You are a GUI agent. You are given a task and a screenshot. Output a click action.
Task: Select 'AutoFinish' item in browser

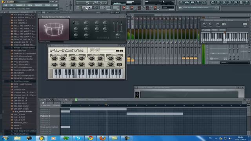[x=20, y=51]
